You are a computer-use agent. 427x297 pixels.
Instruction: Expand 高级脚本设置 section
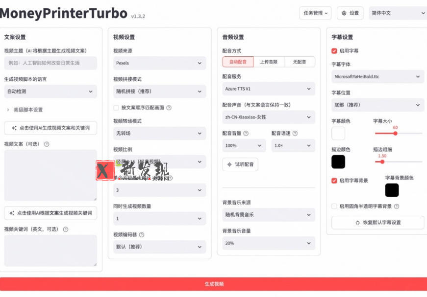pyautogui.click(x=25, y=110)
